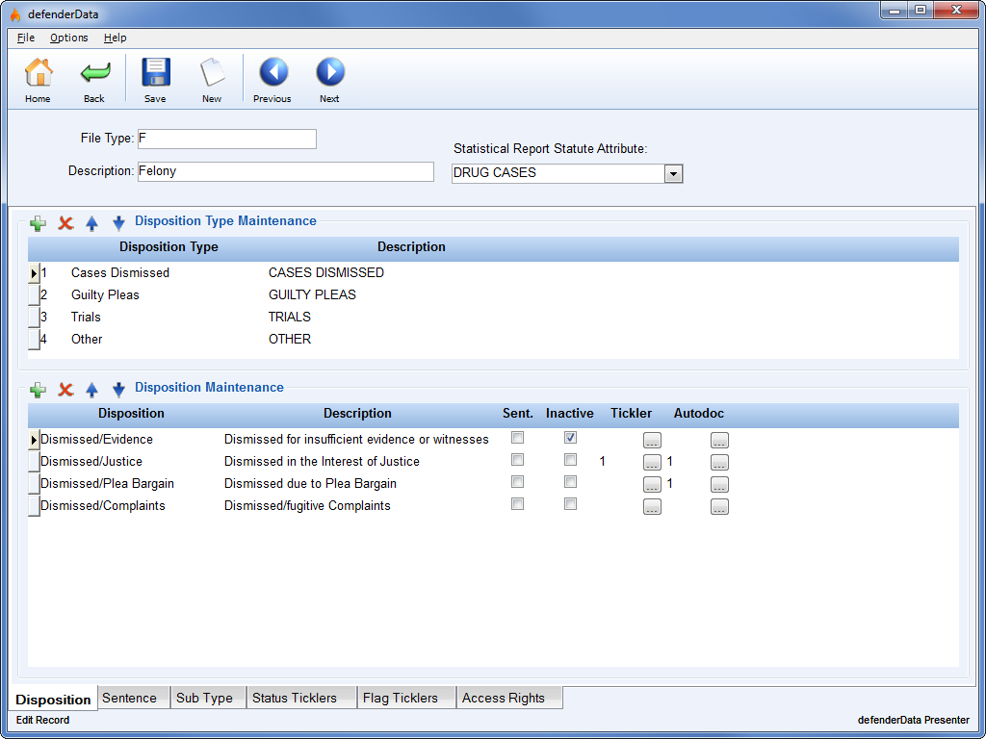Click the File Type input field

[226, 139]
